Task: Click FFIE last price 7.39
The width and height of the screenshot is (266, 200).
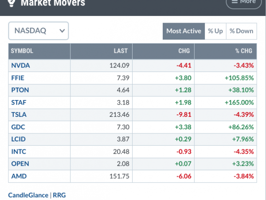Action: click(x=123, y=78)
